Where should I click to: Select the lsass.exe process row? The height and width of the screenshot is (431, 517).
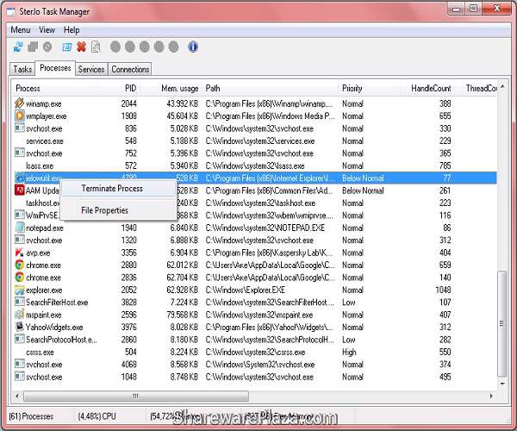click(254, 166)
